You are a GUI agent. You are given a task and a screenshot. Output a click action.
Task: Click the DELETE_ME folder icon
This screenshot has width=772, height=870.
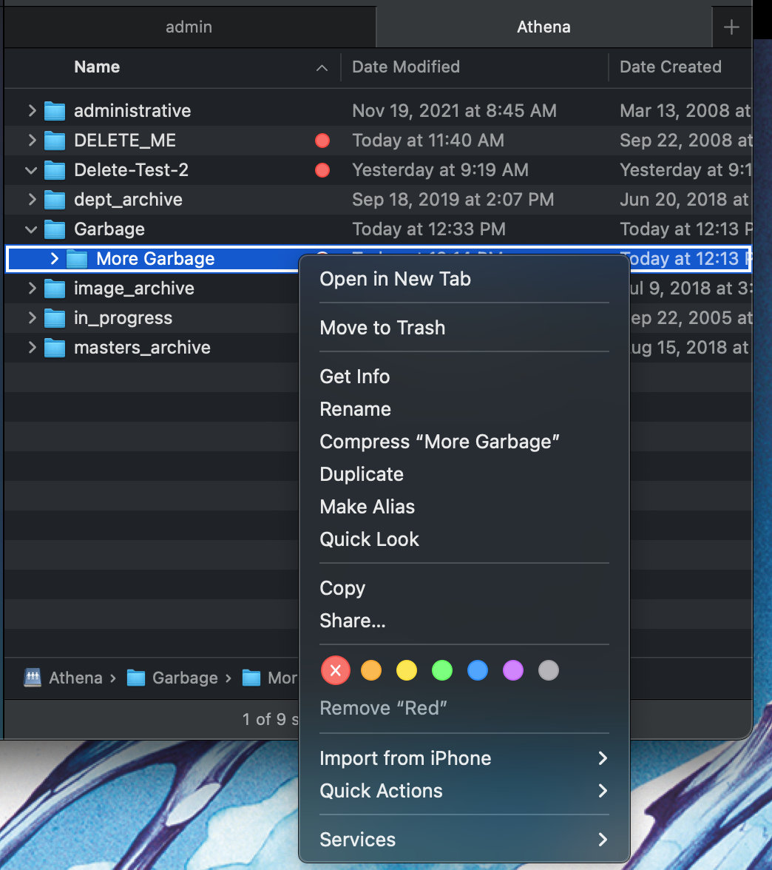(55, 141)
